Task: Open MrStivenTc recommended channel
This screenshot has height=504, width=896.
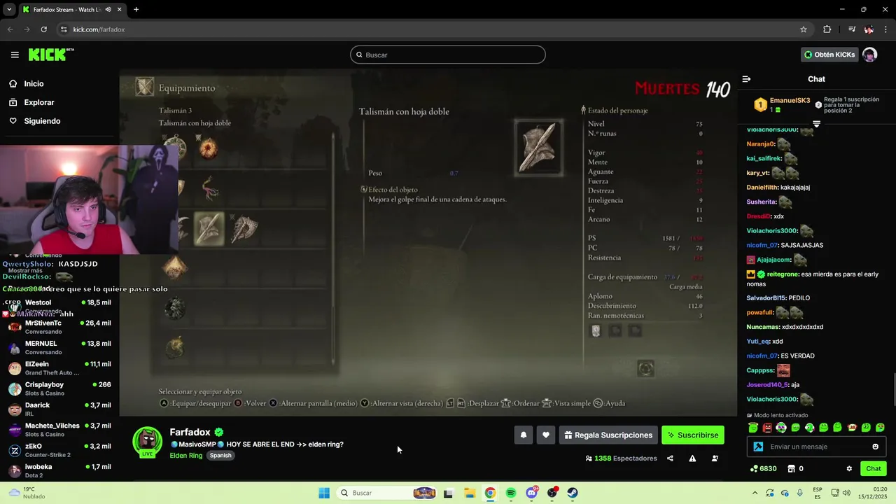Action: [x=59, y=327]
